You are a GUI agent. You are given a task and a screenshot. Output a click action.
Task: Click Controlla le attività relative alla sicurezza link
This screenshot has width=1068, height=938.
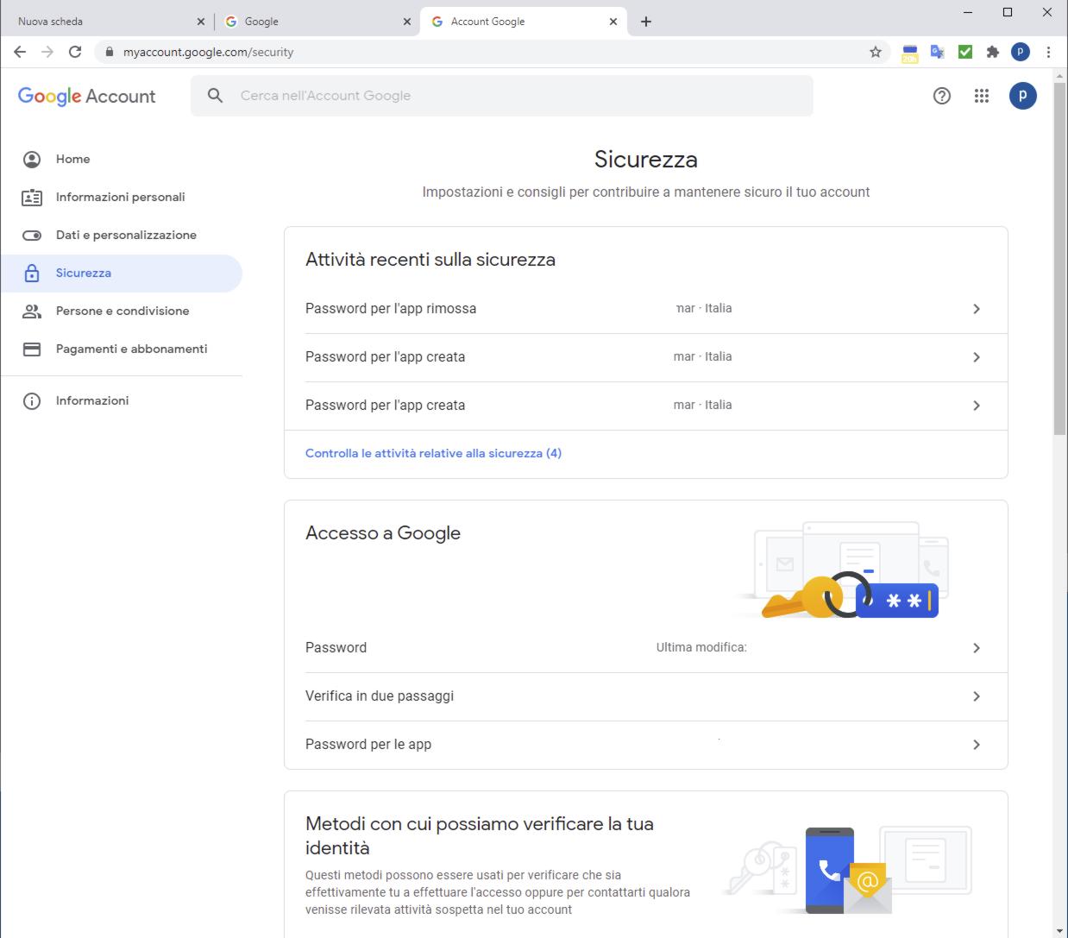coord(433,453)
